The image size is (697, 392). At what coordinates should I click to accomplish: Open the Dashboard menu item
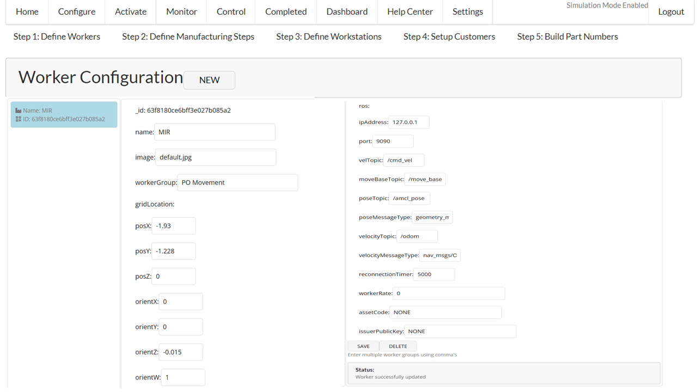click(347, 12)
